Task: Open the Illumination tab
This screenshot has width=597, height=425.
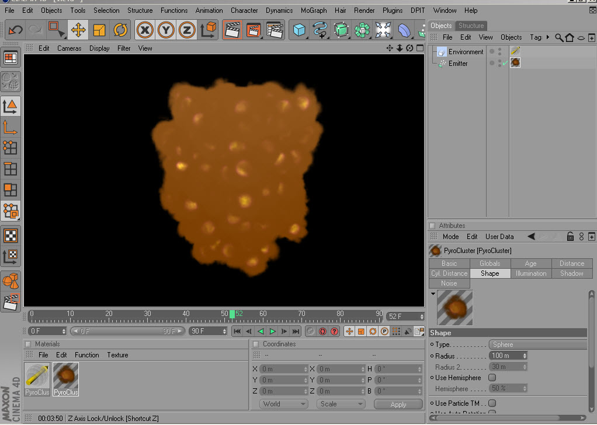Action: coord(531,273)
